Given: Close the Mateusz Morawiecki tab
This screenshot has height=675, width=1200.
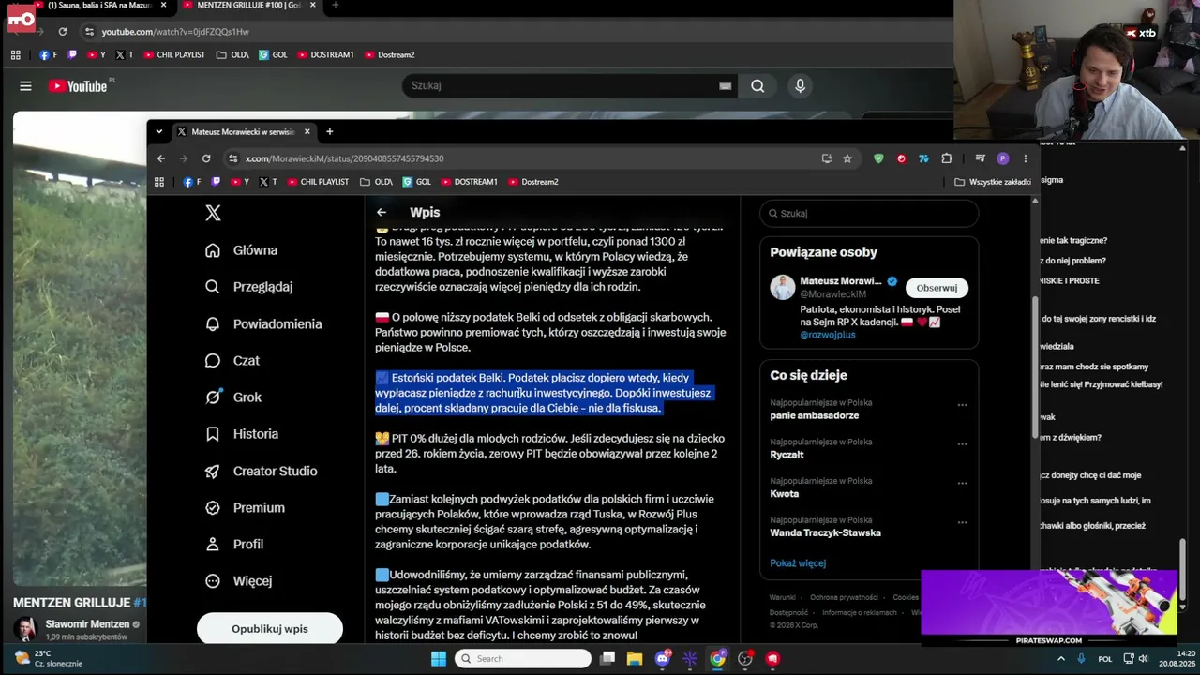Looking at the screenshot, I should tap(307, 131).
